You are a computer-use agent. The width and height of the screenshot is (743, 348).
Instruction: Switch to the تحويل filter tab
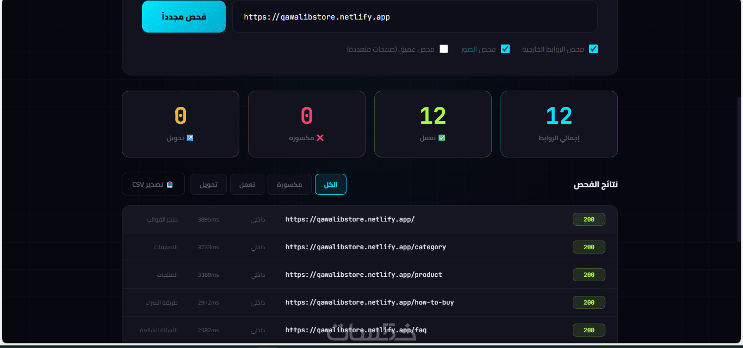tap(208, 185)
